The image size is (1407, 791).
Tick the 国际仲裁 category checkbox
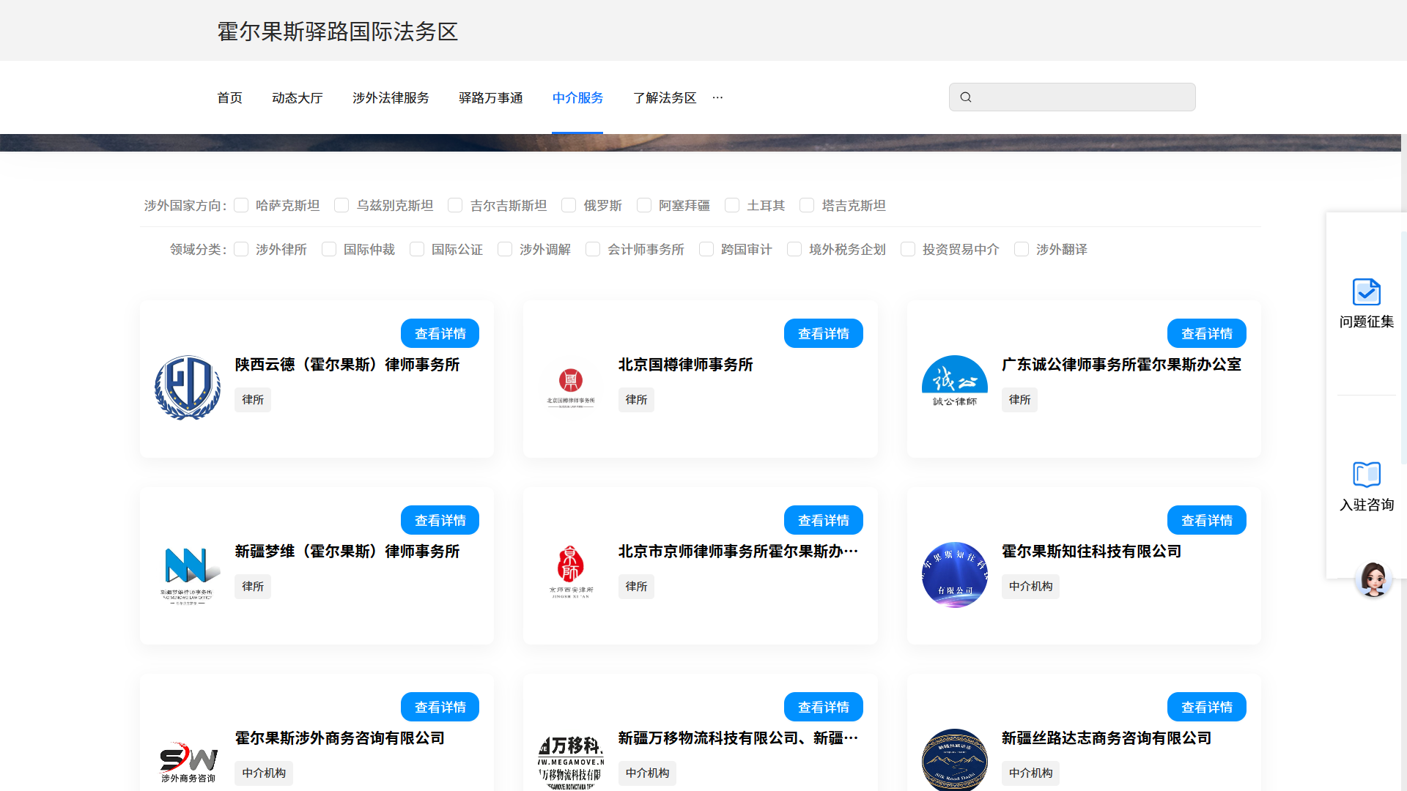[329, 250]
